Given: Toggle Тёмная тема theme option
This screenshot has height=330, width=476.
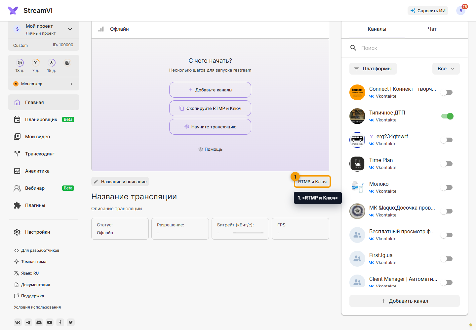Looking at the screenshot, I should [x=30, y=262].
